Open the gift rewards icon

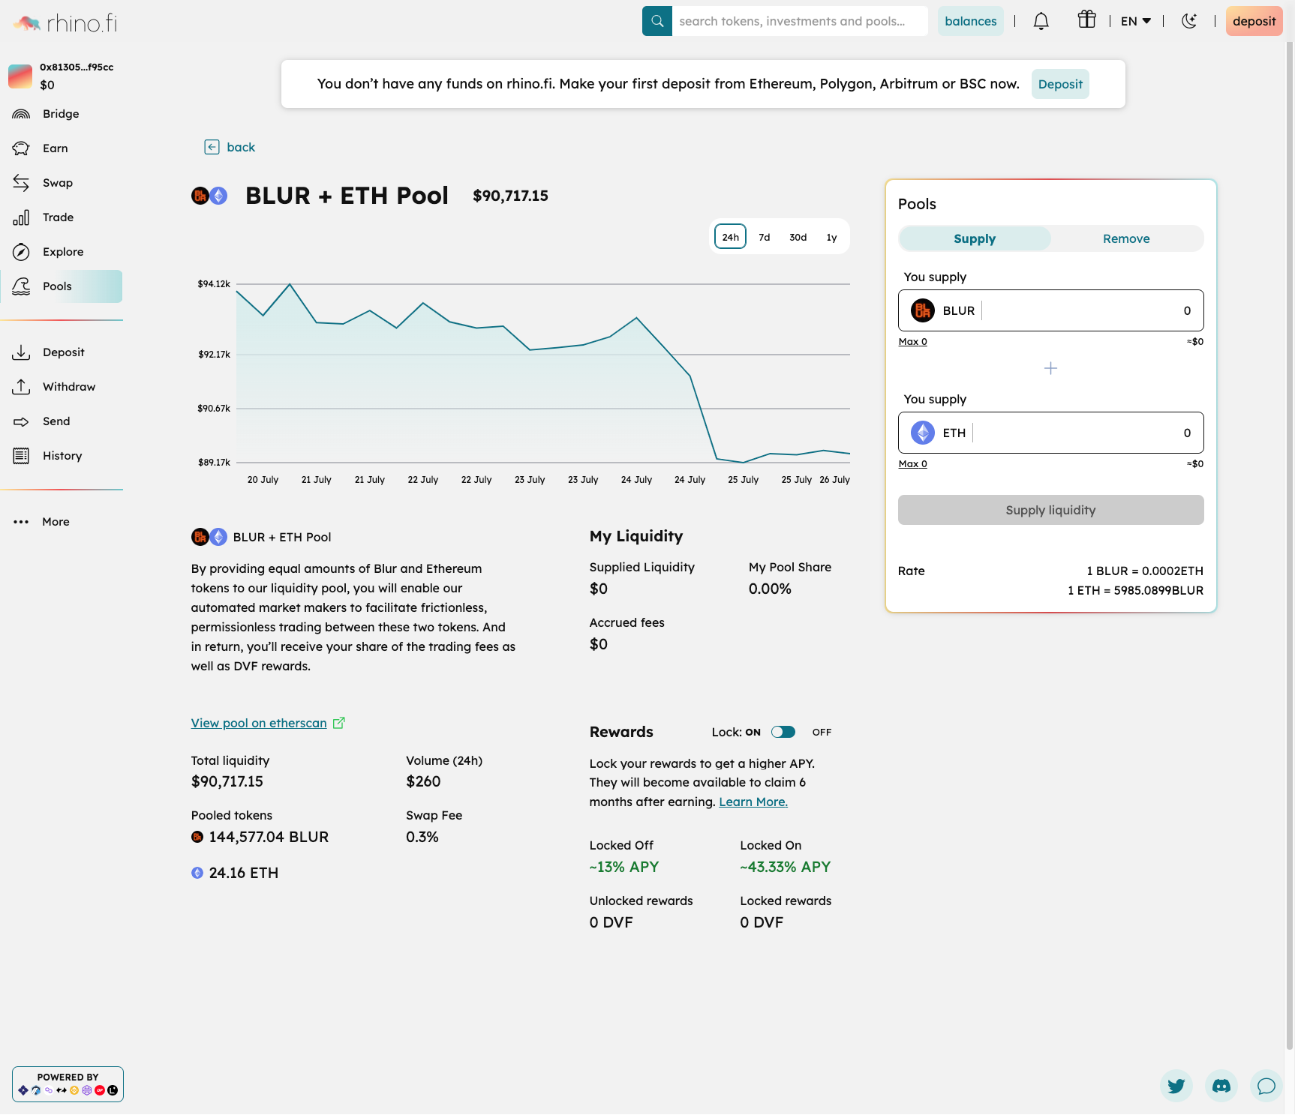coord(1086,19)
